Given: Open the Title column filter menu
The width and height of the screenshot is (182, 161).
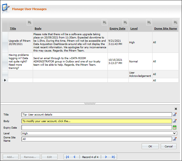Looking at the screenshot, I should [29, 22].
